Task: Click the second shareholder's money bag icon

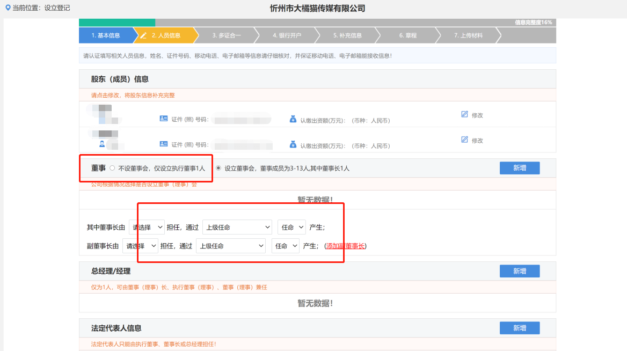Action: click(293, 144)
